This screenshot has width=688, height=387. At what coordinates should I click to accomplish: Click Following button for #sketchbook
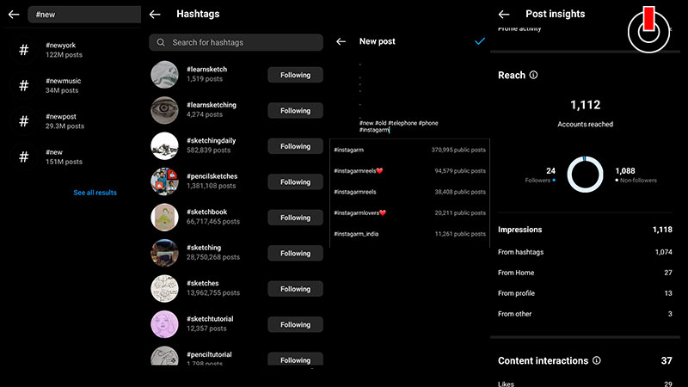(295, 218)
